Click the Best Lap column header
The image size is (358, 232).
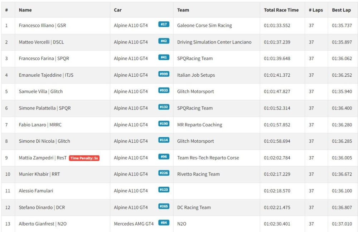tap(341, 10)
